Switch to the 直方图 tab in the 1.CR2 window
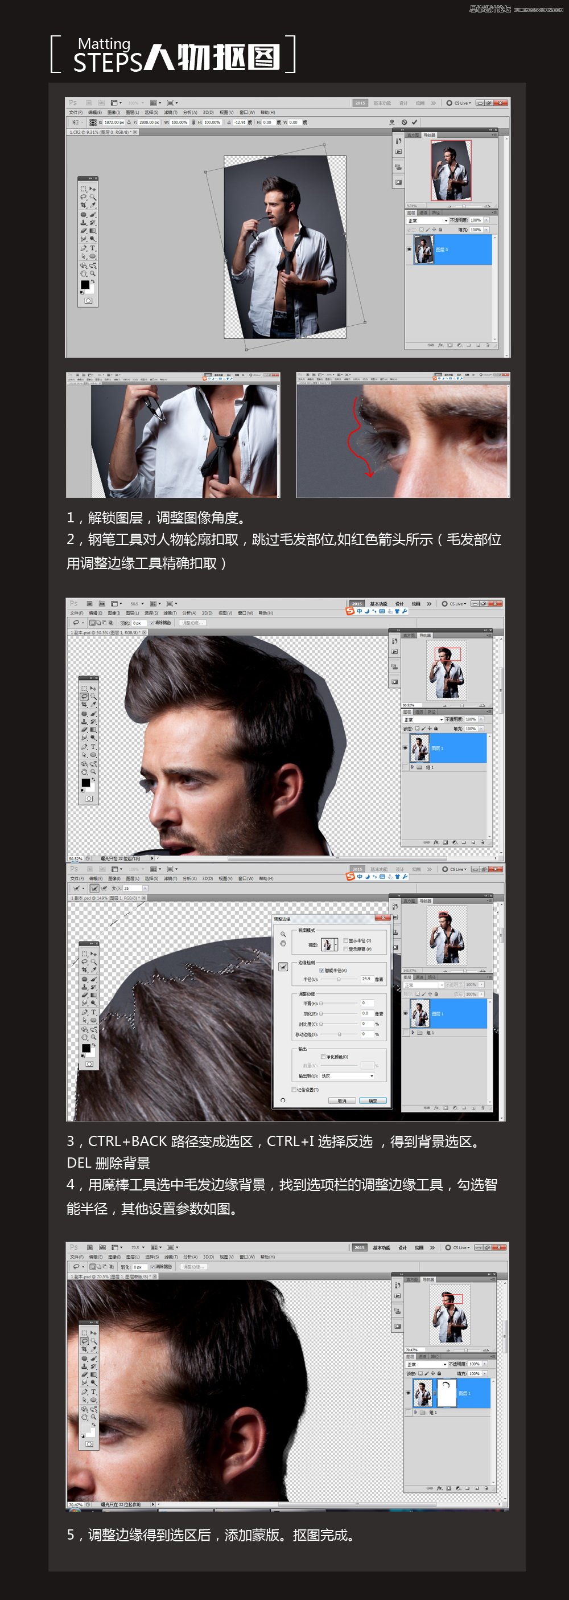Viewport: 569px width, 1600px height. tap(413, 135)
